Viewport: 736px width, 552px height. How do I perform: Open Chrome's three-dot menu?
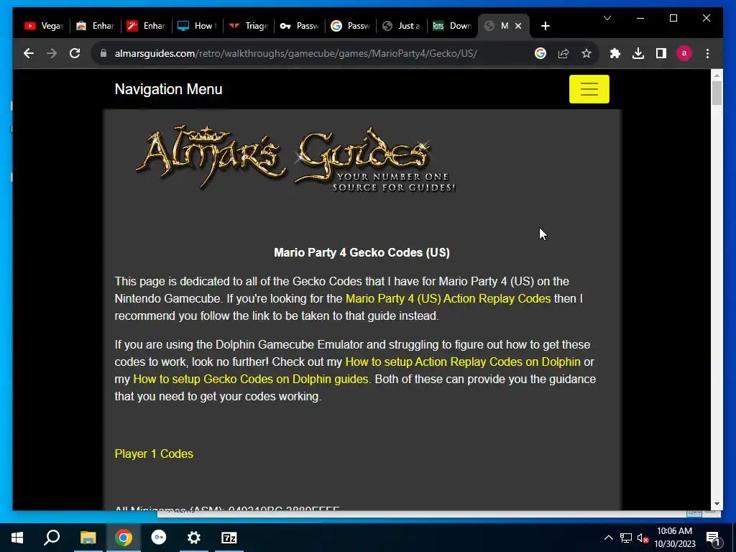click(x=707, y=53)
